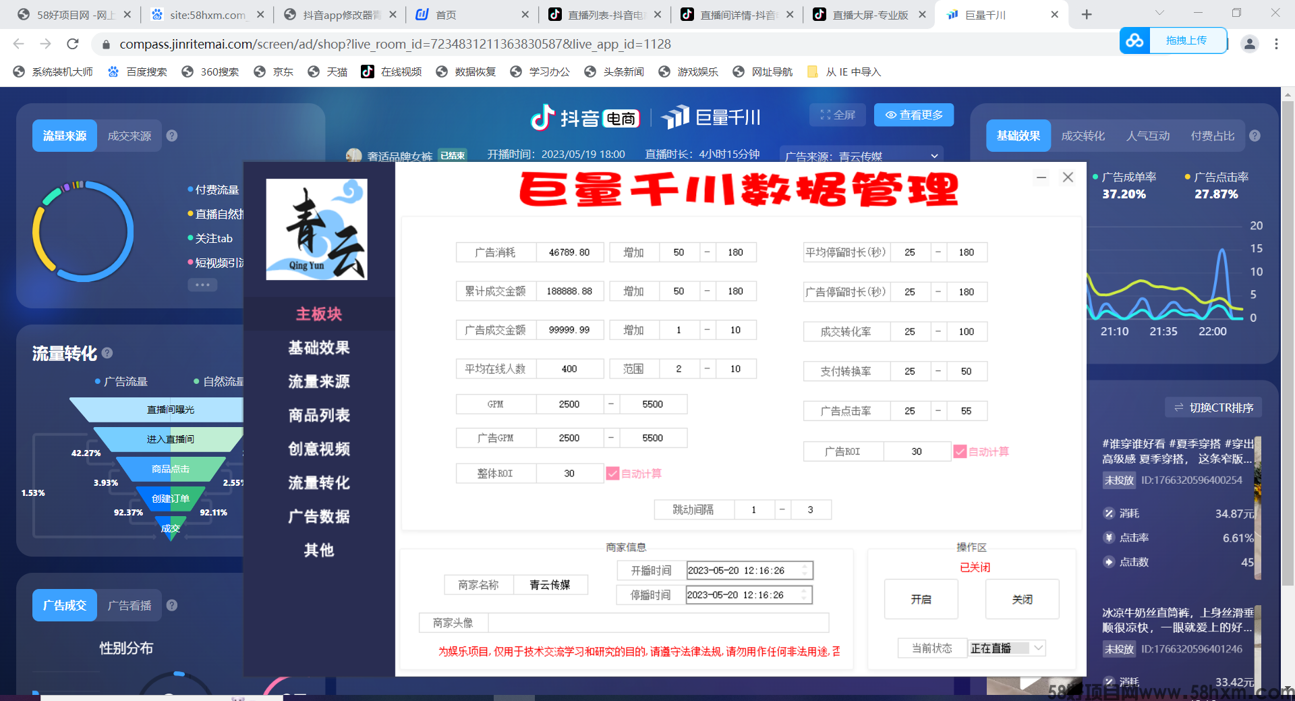Image resolution: width=1295 pixels, height=701 pixels.
Task: Click the Qing Yun logo image
Action: pyautogui.click(x=316, y=229)
